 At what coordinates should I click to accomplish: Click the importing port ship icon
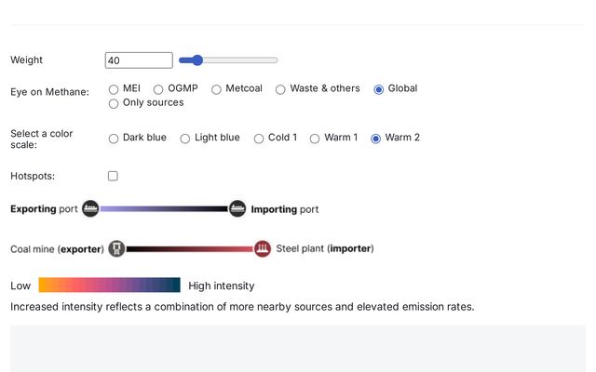(237, 208)
